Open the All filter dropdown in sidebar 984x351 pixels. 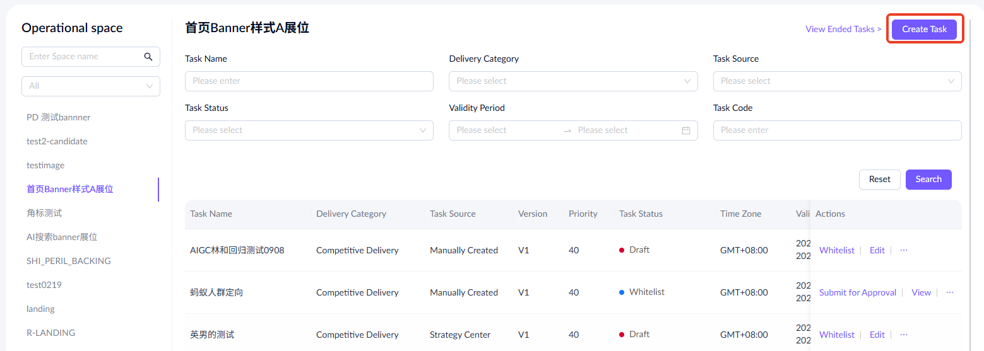pyautogui.click(x=91, y=86)
